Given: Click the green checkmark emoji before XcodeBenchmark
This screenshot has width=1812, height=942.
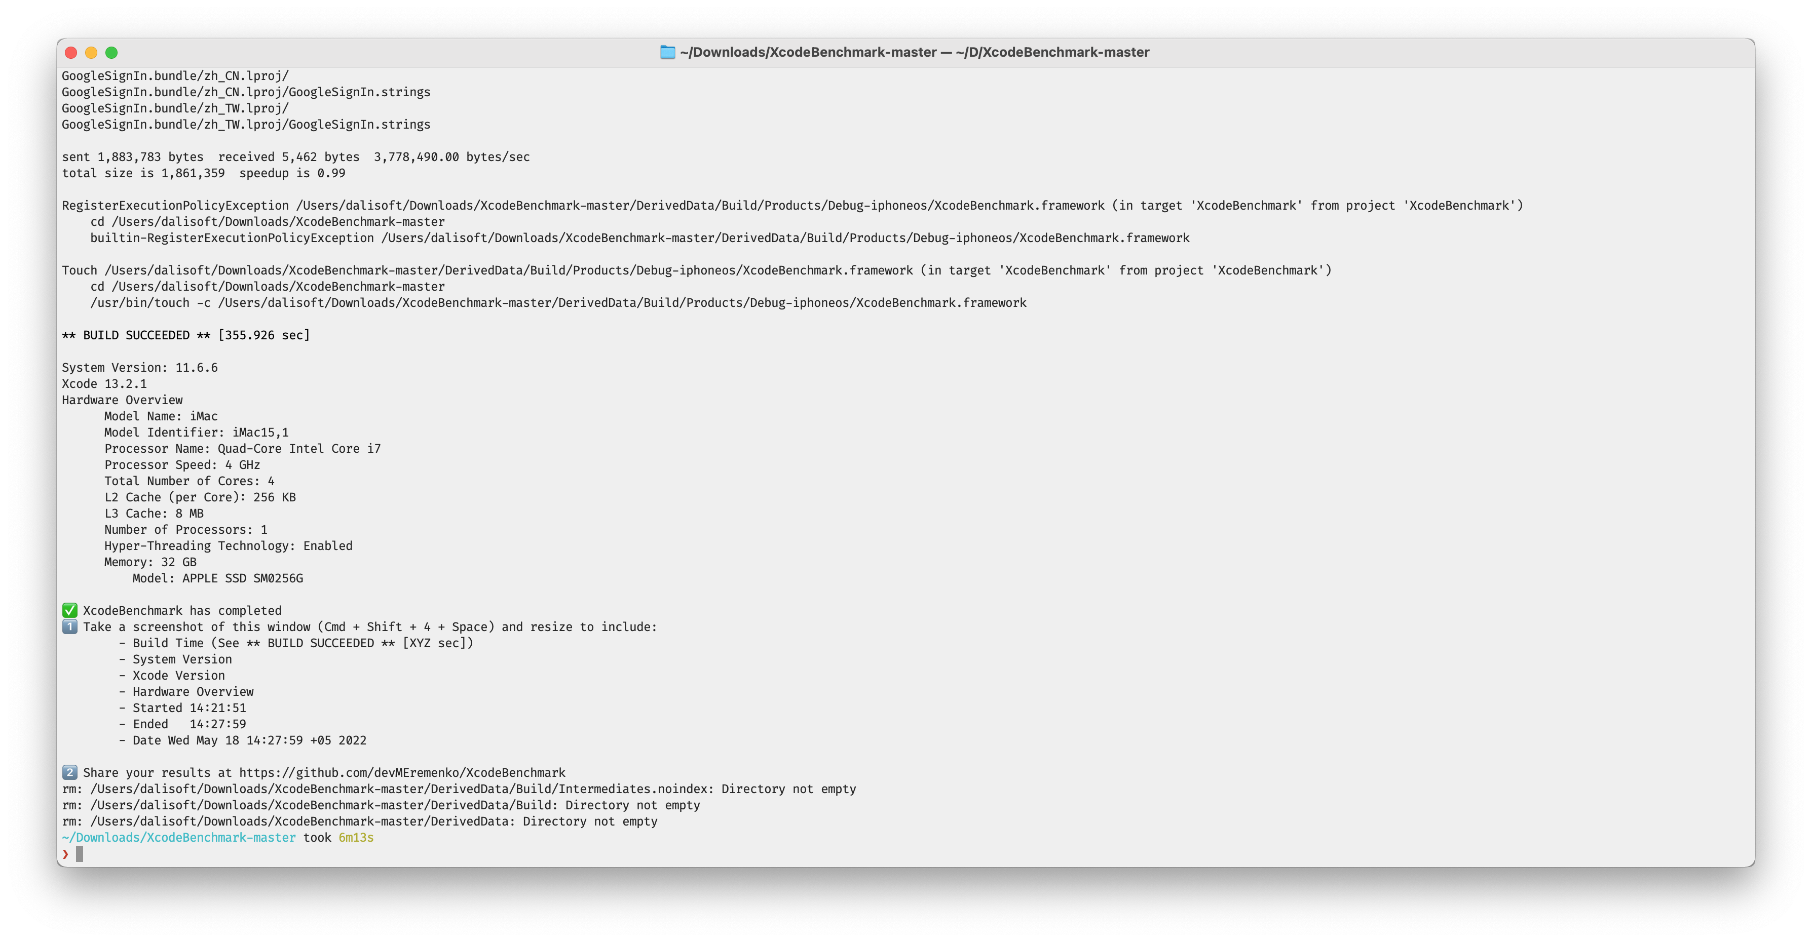Looking at the screenshot, I should 69,610.
